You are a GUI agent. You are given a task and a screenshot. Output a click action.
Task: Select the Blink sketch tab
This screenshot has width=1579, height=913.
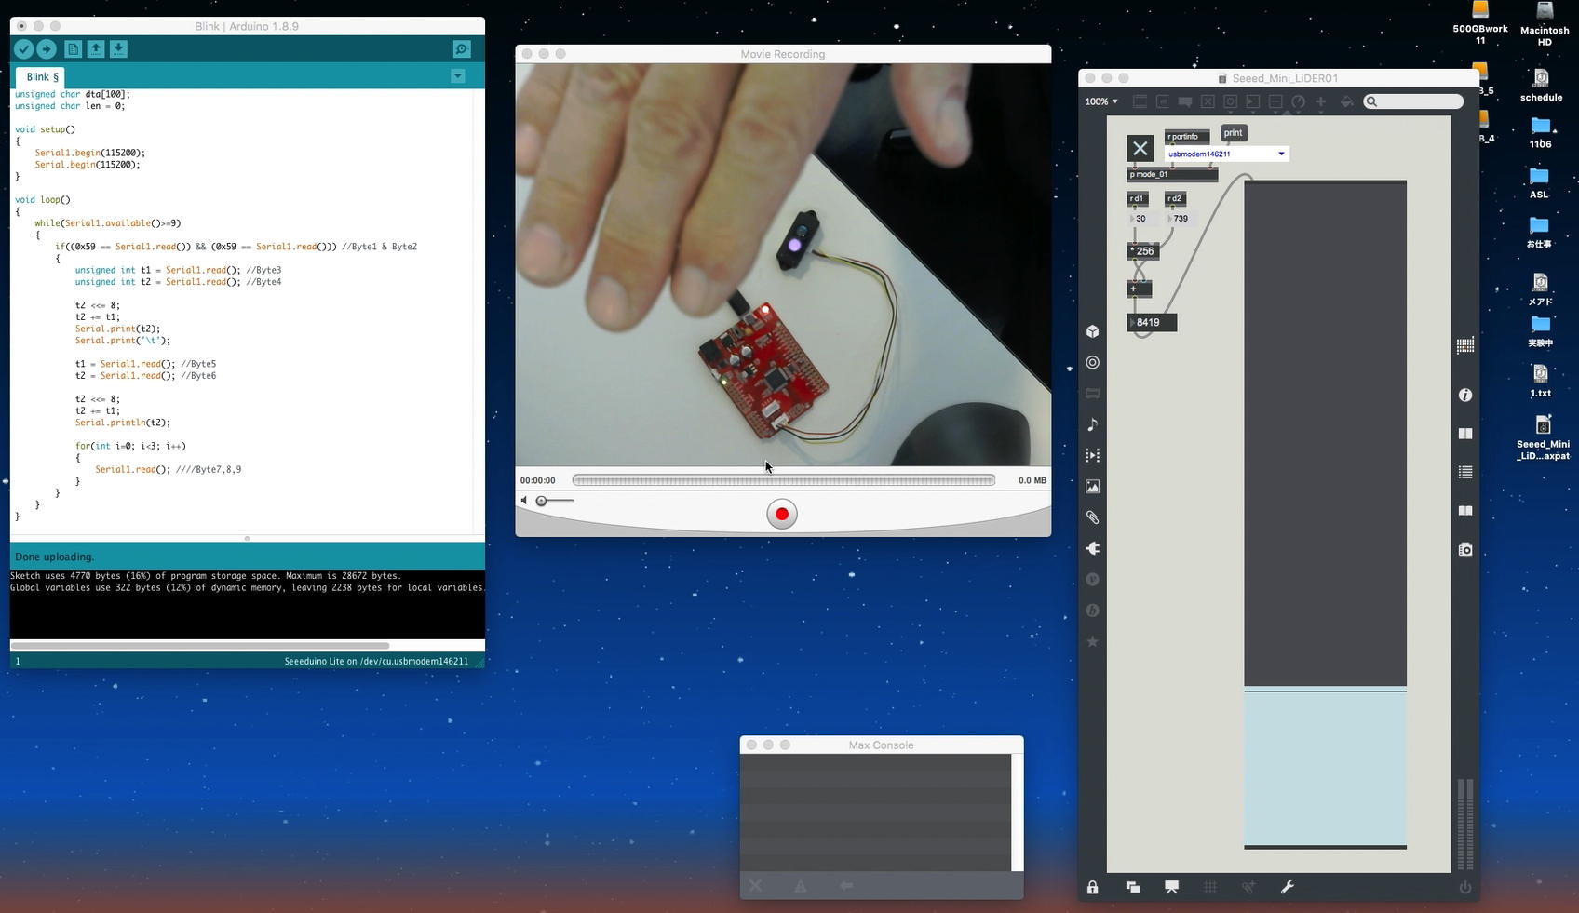click(42, 77)
